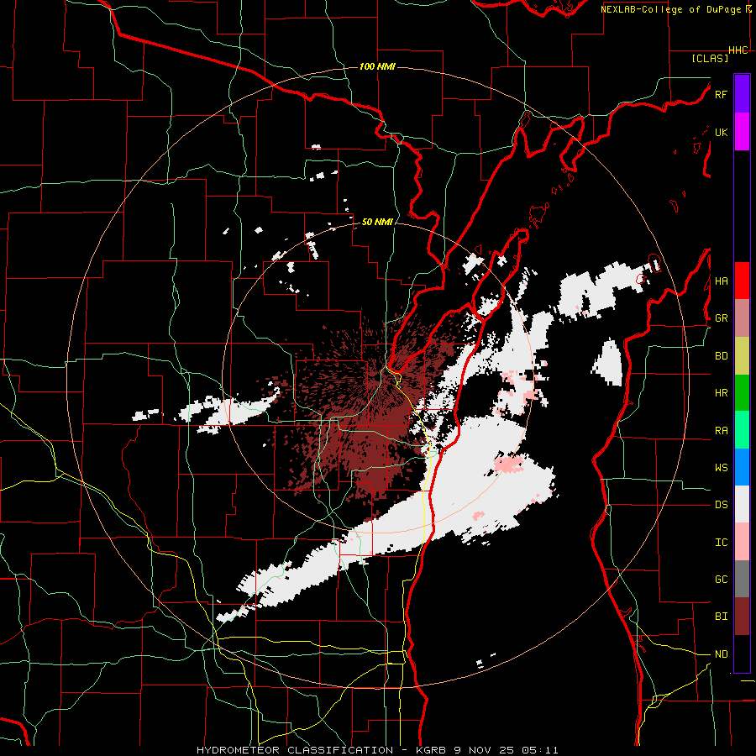Viewport: 756px width, 756px height.
Task: Click the DS white legend swatch
Action: pyautogui.click(x=742, y=505)
